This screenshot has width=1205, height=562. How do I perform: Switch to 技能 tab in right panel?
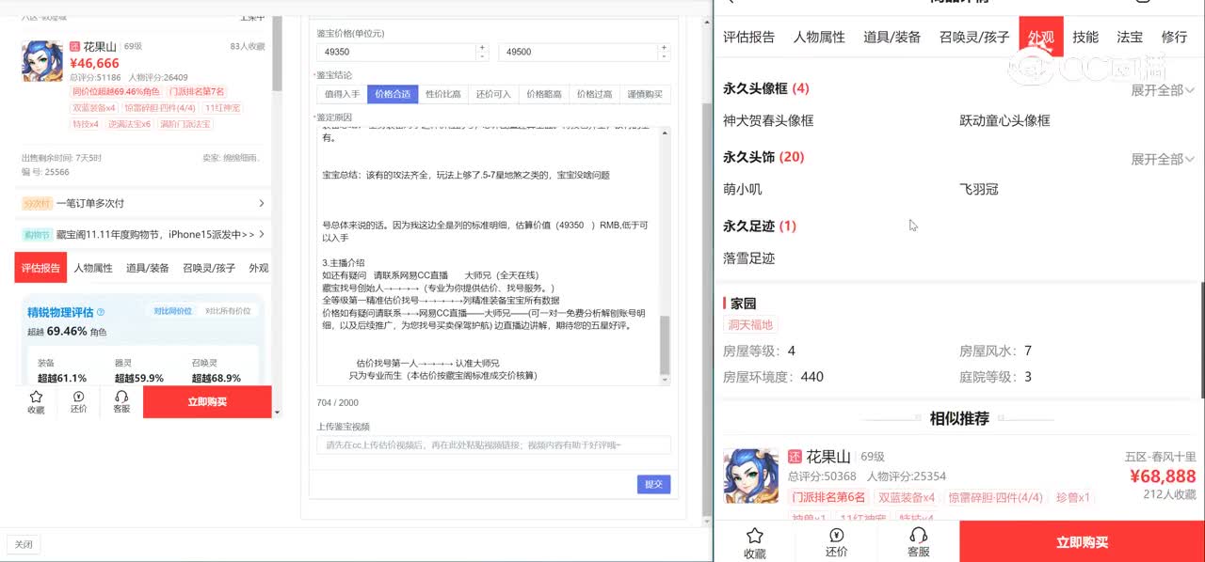tap(1085, 37)
